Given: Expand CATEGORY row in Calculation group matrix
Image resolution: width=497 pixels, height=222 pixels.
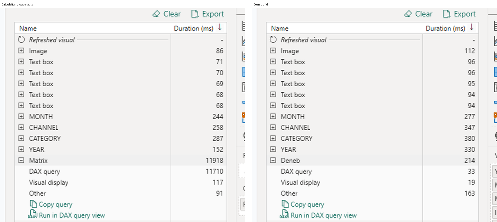Looking at the screenshot, I should coord(21,138).
